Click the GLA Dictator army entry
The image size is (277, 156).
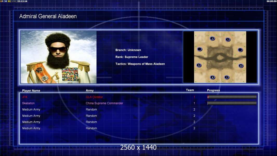coord(94,97)
